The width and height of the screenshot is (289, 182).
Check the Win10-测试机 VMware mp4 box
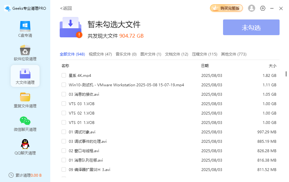pos(64,85)
